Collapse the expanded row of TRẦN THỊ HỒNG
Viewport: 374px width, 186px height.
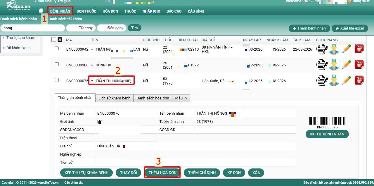point(92,81)
